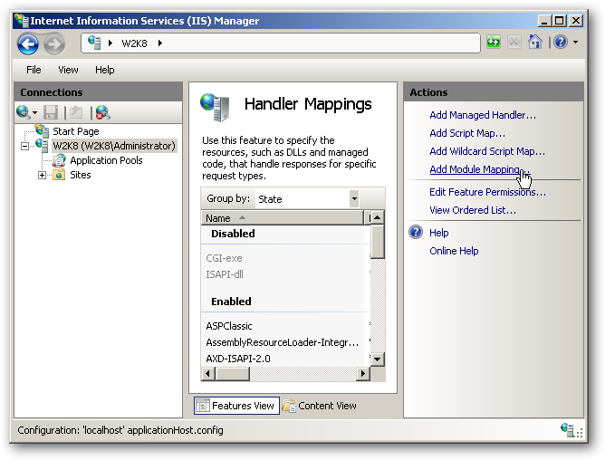The image size is (605, 460).
Task: Click Add Wildcard Script Map link
Action: click(487, 151)
